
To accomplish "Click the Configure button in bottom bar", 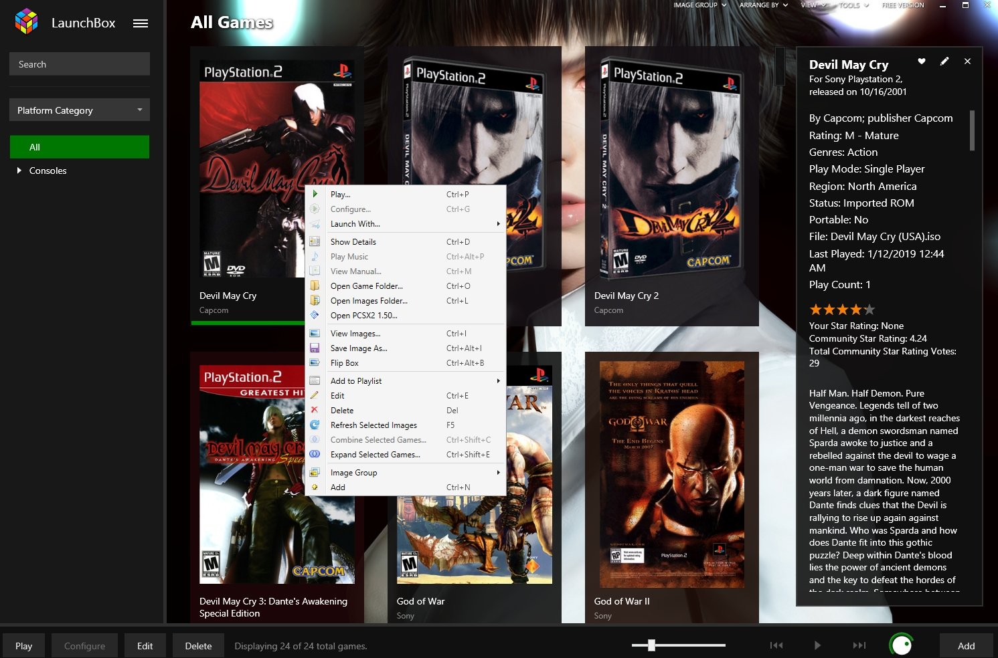I will click(84, 646).
